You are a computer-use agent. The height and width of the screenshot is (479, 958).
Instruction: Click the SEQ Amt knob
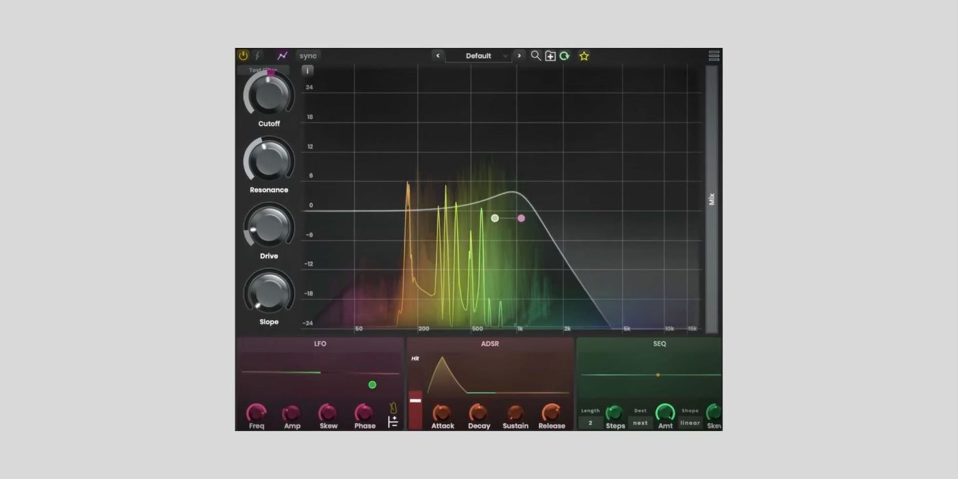pyautogui.click(x=665, y=413)
